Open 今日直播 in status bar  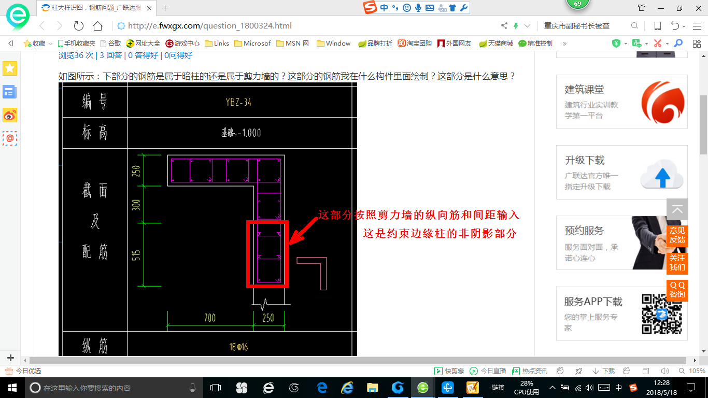click(x=488, y=371)
